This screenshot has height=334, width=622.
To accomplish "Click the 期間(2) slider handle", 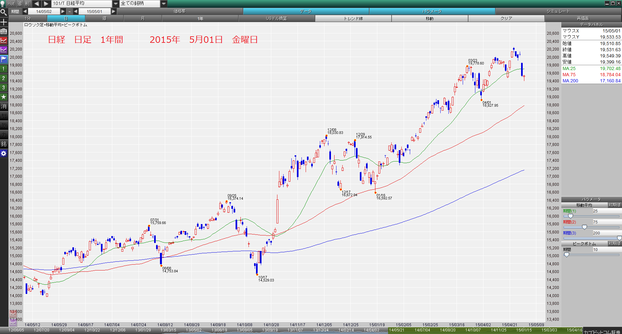I will coord(584,227).
